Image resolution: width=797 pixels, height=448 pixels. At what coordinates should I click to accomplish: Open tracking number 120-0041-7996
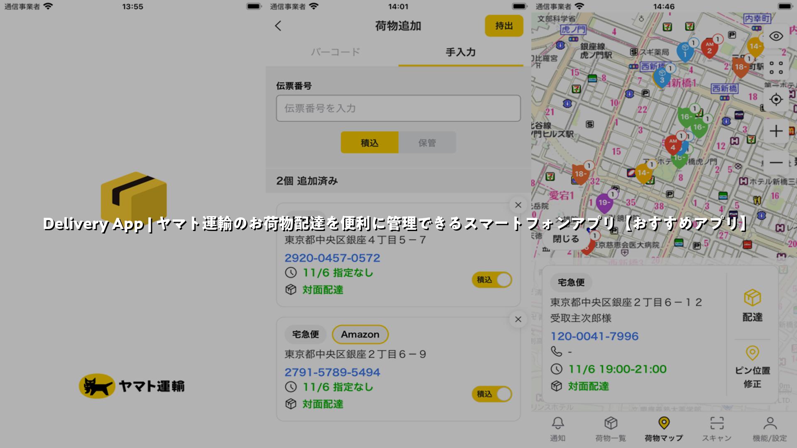coord(594,336)
